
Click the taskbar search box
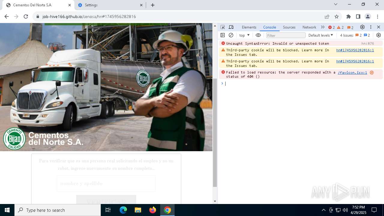pos(58,210)
